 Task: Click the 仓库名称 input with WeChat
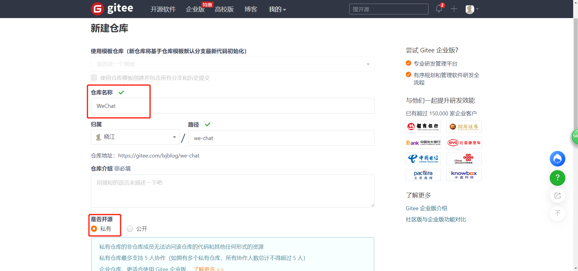click(232, 106)
